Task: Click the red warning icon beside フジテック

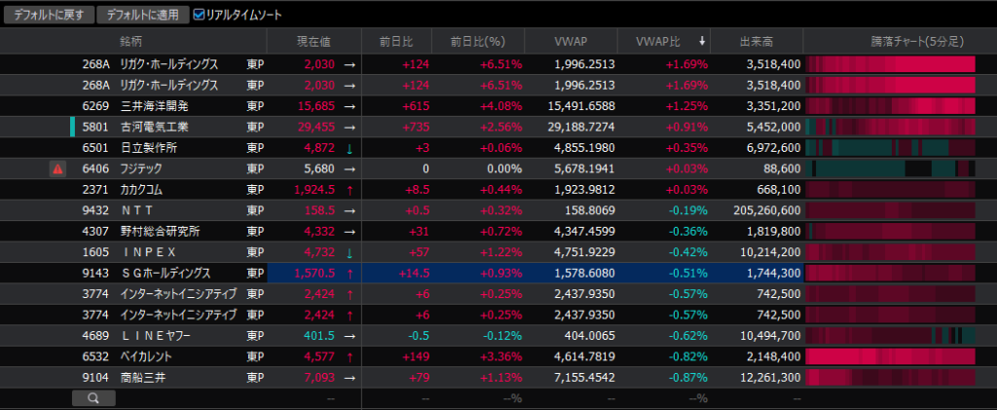Action: point(57,168)
